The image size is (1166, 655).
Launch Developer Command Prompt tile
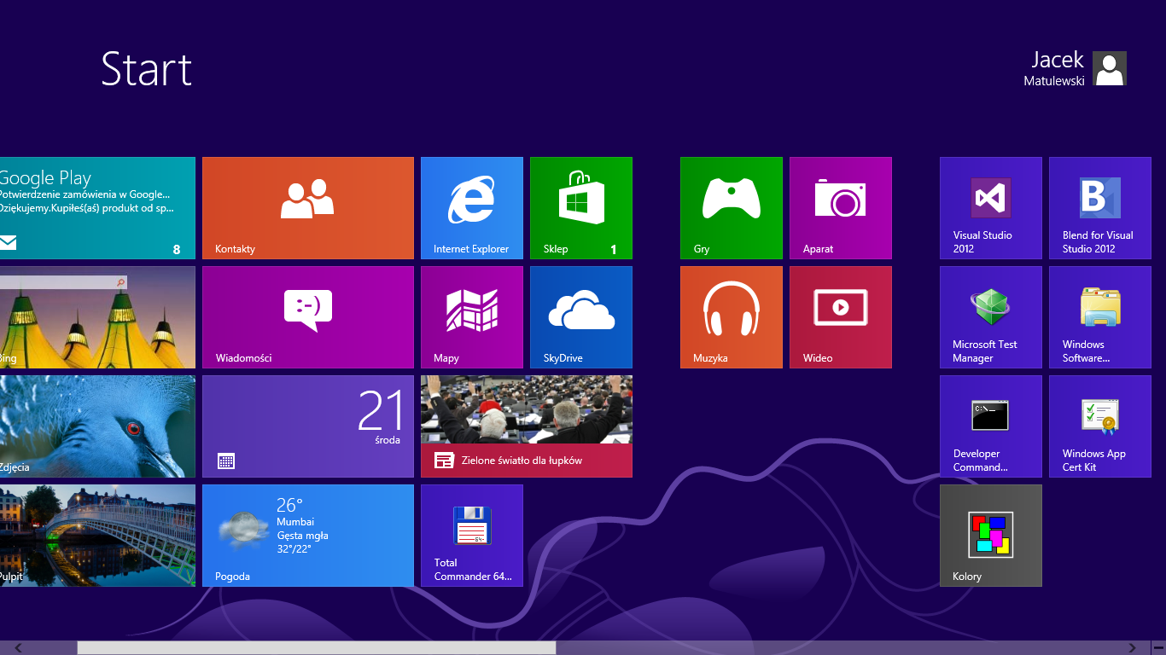tap(991, 426)
